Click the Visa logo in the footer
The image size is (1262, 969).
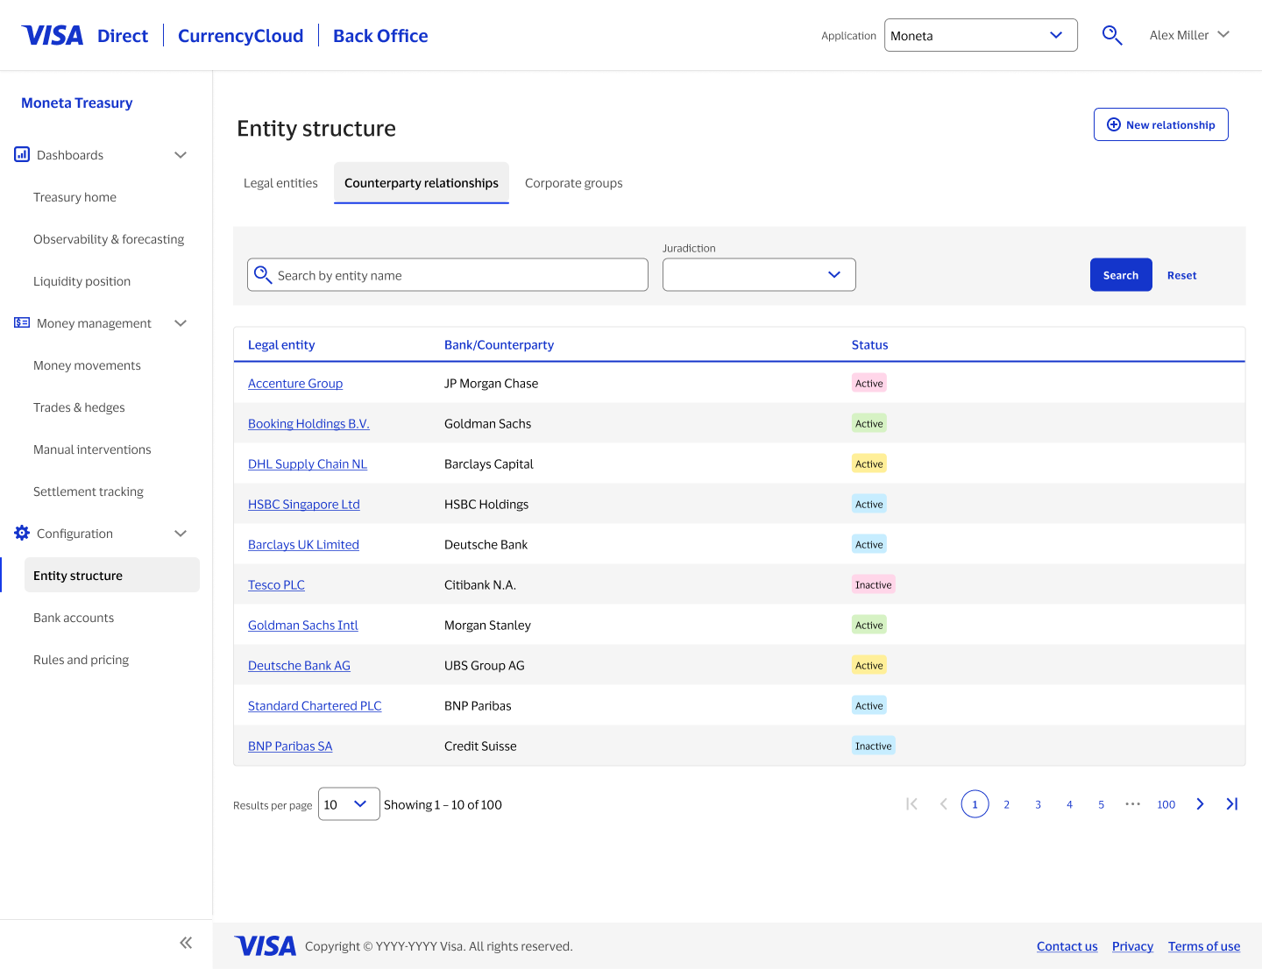[x=266, y=946]
